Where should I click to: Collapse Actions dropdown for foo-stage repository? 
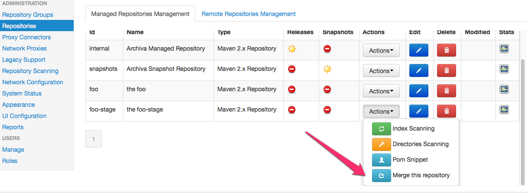pyautogui.click(x=381, y=112)
